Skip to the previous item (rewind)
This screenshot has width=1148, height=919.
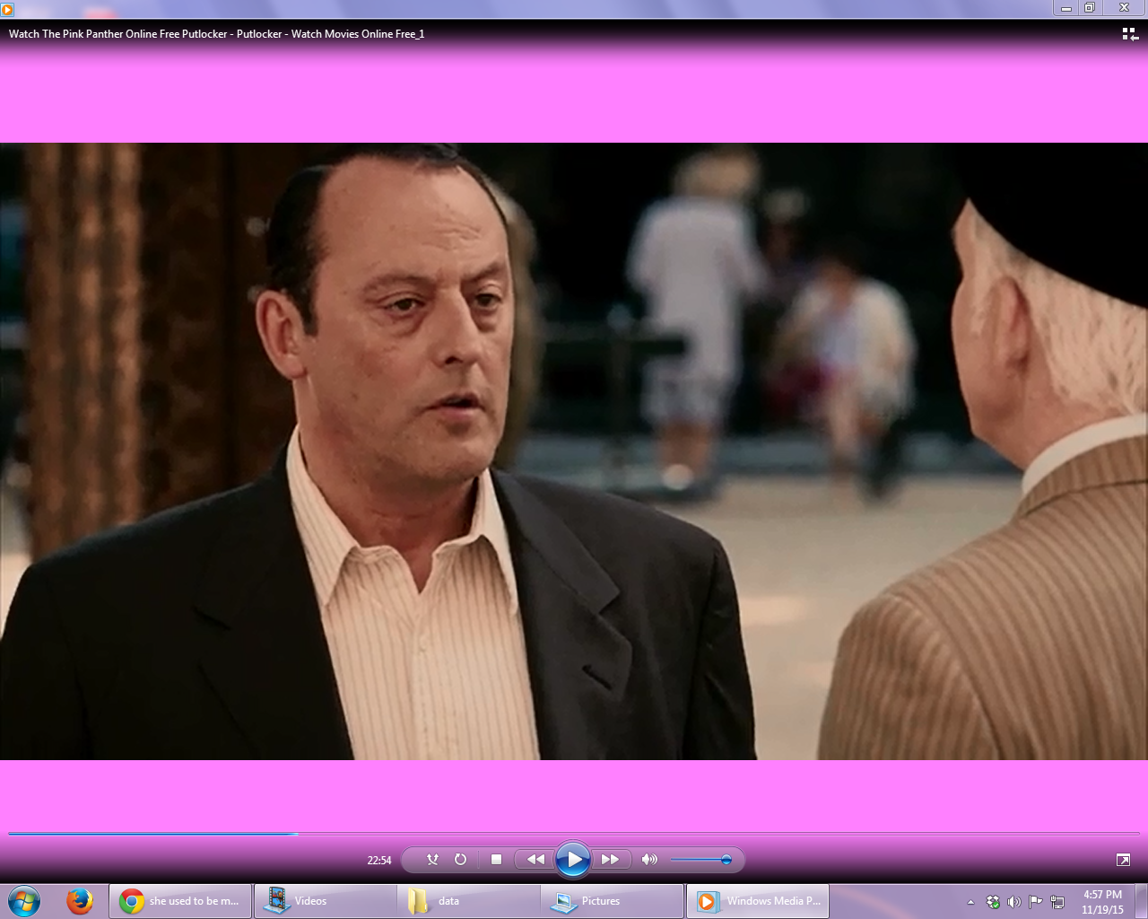[x=535, y=860]
